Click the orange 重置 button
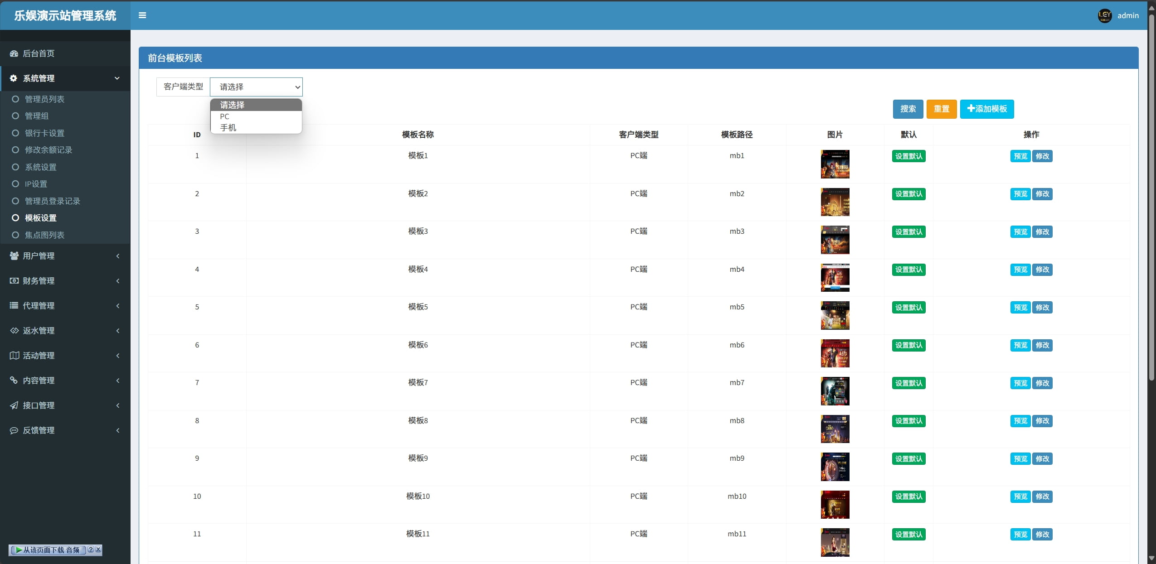This screenshot has height=564, width=1156. 942,109
